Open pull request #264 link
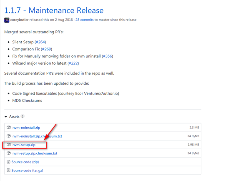The width and height of the screenshot is (231, 181). click(x=40, y=42)
